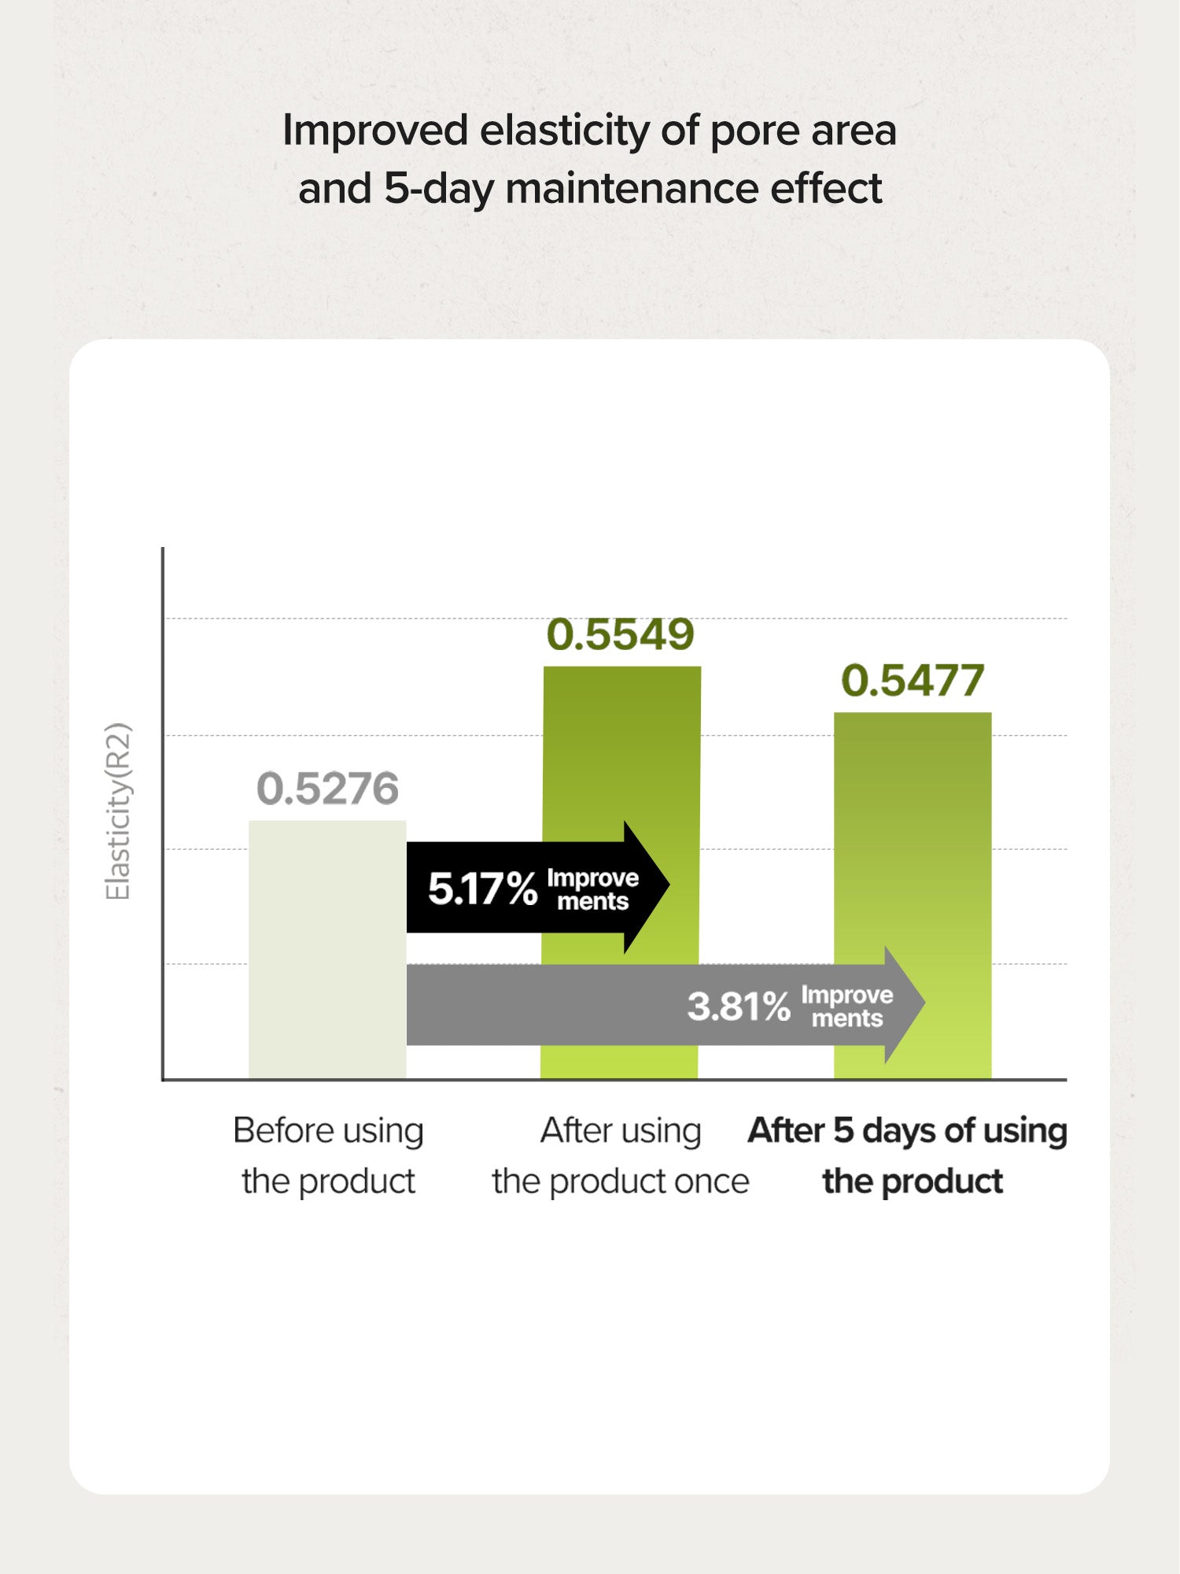Click 'Improve ments' text in black arrow
Image resolution: width=1180 pixels, height=1574 pixels.
tap(593, 889)
